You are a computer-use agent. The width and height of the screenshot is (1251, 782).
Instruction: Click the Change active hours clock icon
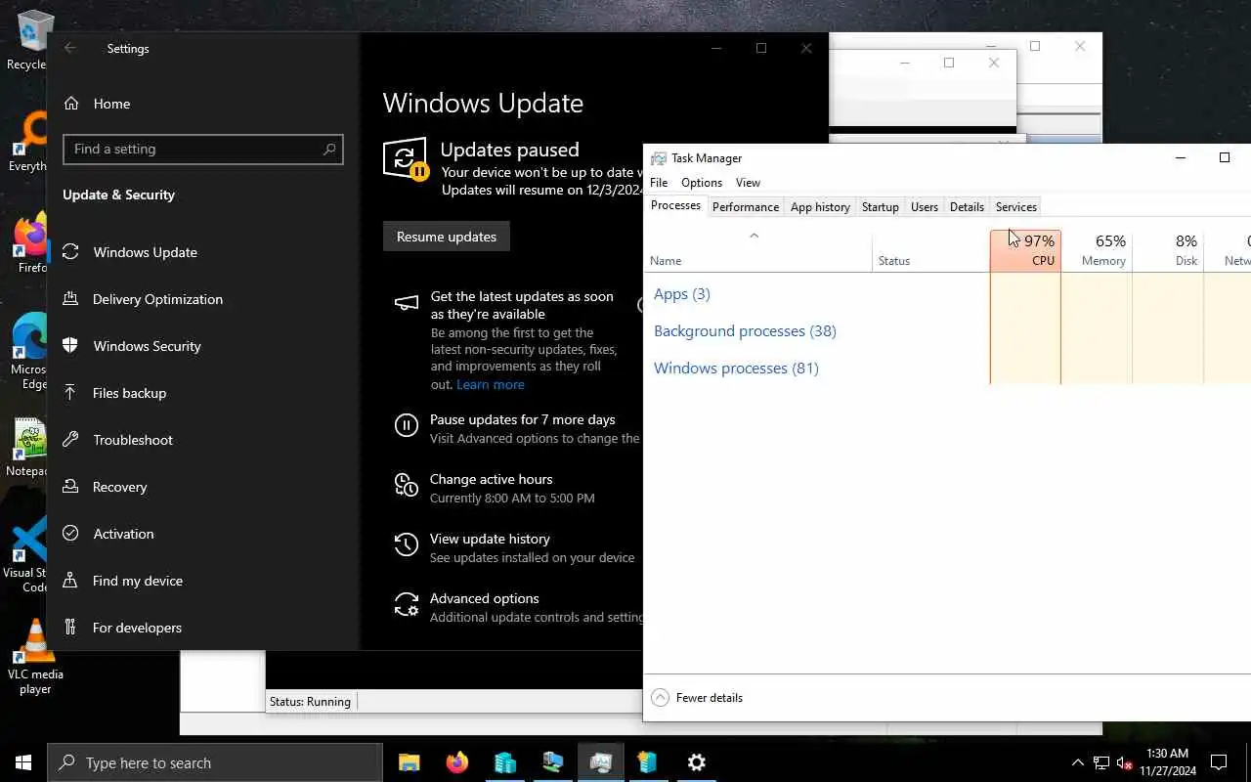tap(406, 485)
